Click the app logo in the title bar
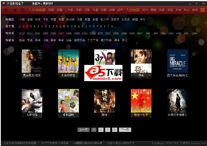The width and height of the screenshot is (207, 146). [x=4, y=3]
